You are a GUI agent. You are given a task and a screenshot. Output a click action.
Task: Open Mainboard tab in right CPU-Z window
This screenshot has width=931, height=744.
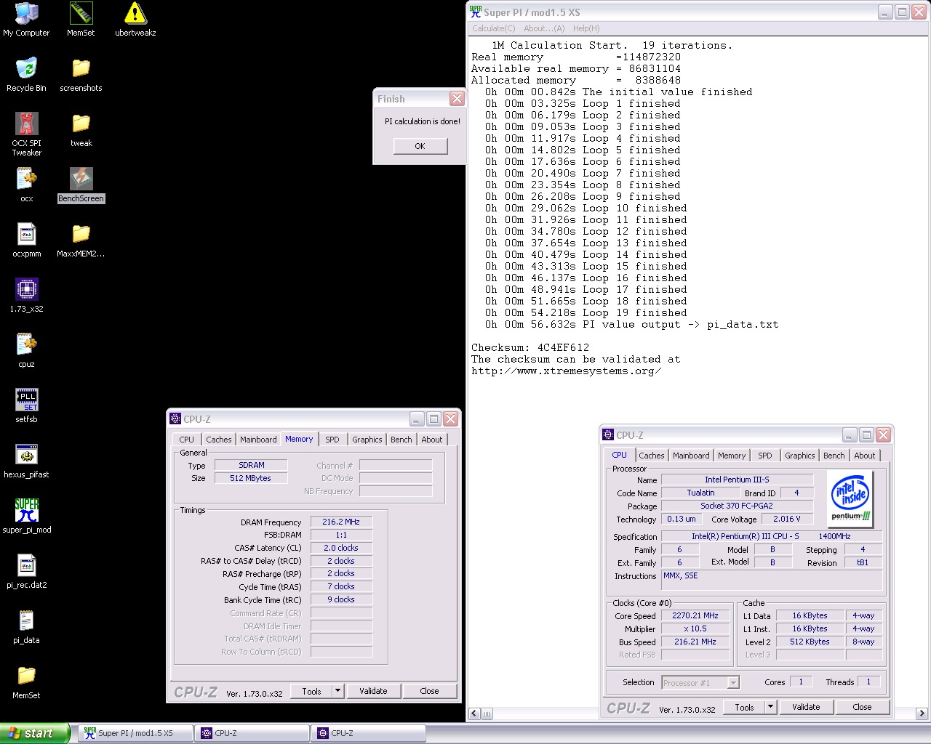691,456
